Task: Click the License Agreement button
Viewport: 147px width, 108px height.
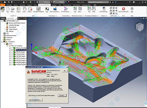Action: click(x=35, y=100)
